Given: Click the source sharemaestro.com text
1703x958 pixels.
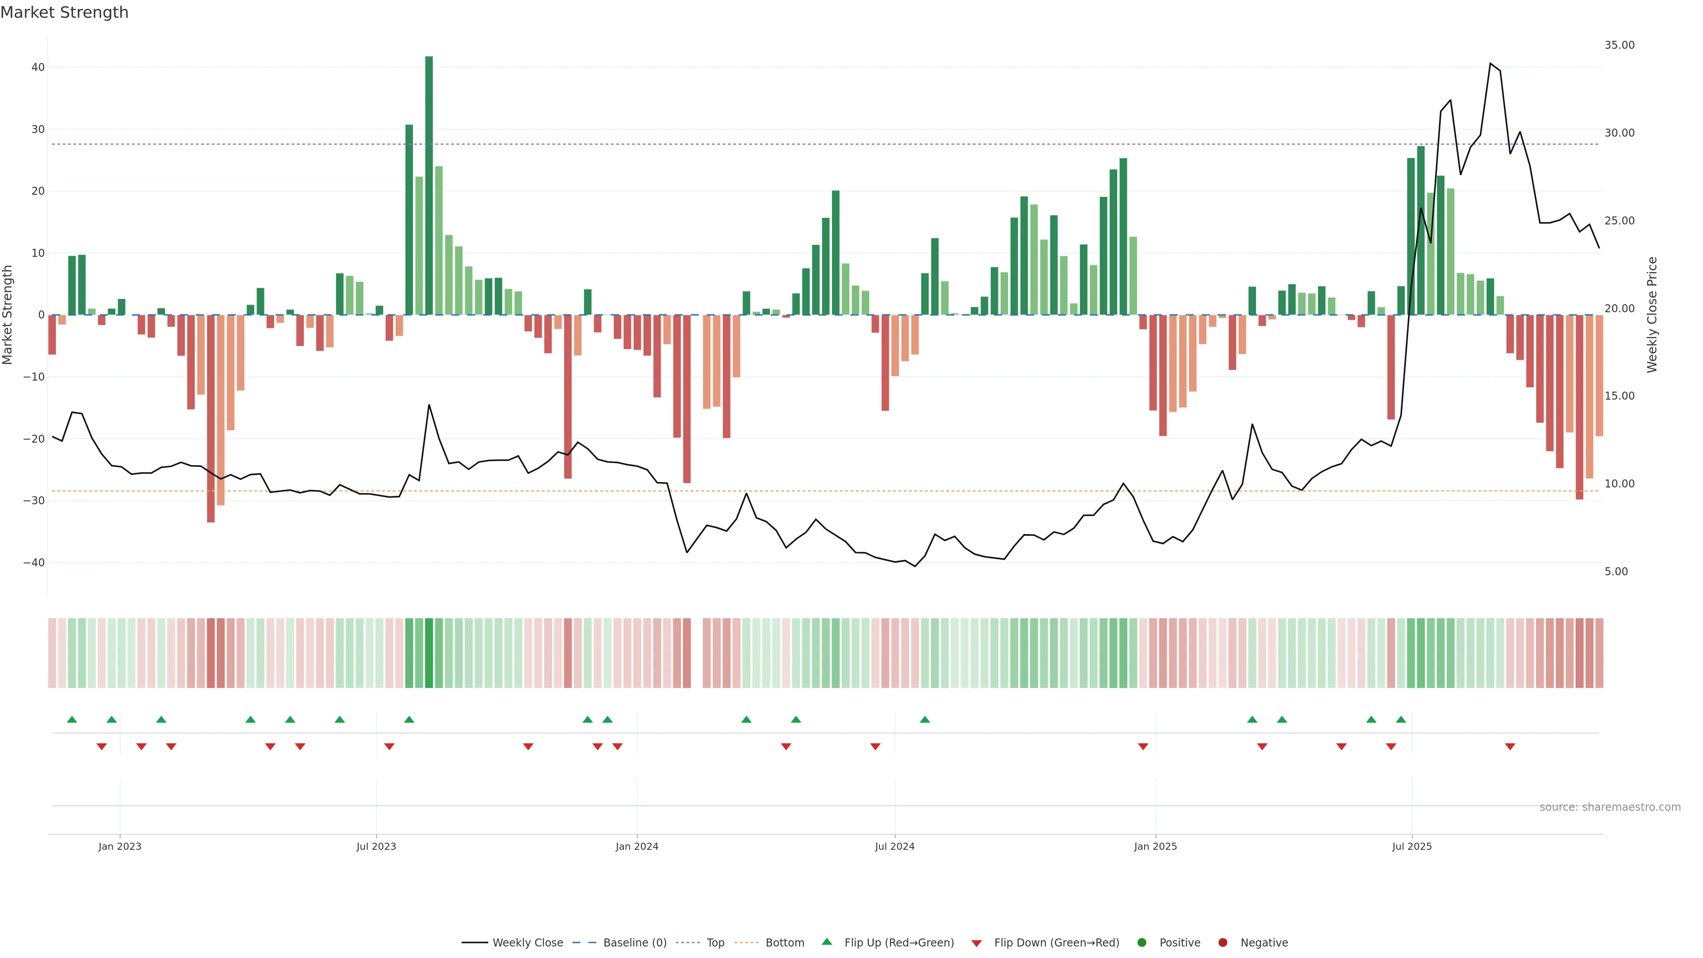Looking at the screenshot, I should click(1610, 807).
